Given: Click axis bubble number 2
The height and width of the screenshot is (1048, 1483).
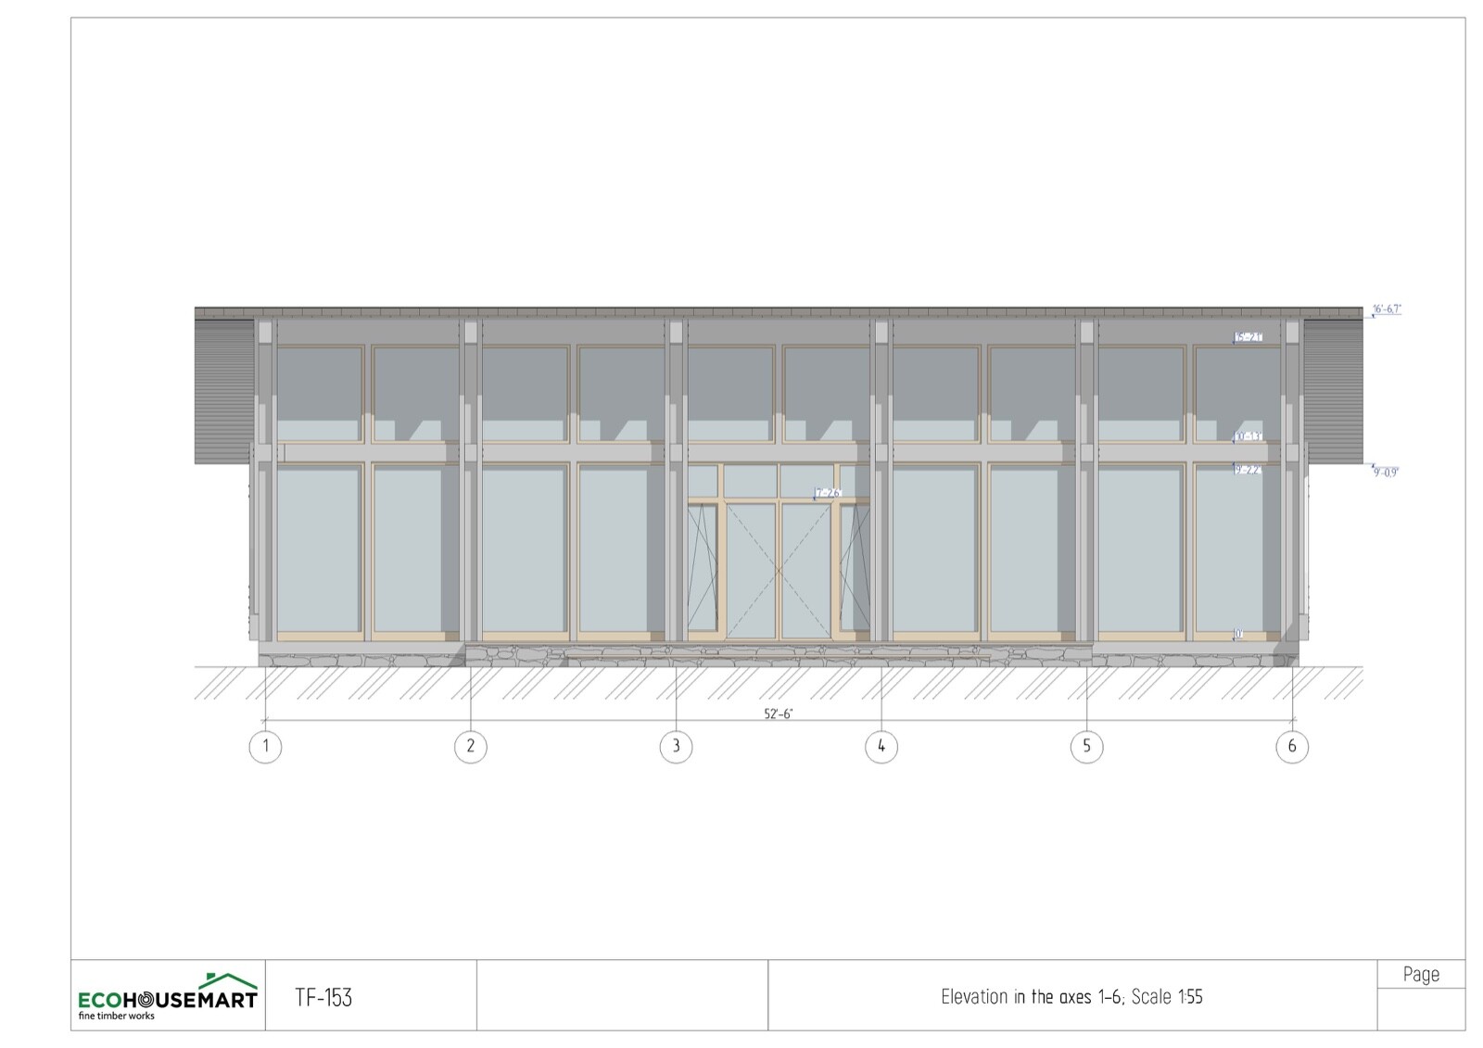Looking at the screenshot, I should [471, 746].
